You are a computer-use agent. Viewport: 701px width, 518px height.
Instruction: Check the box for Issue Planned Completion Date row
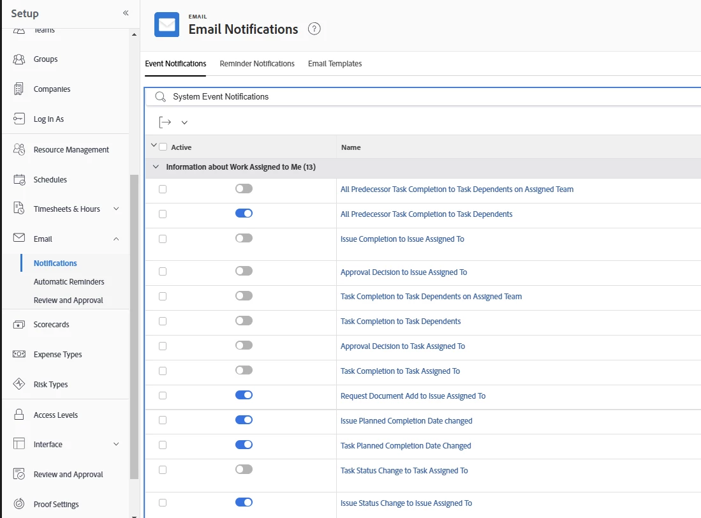coord(163,420)
